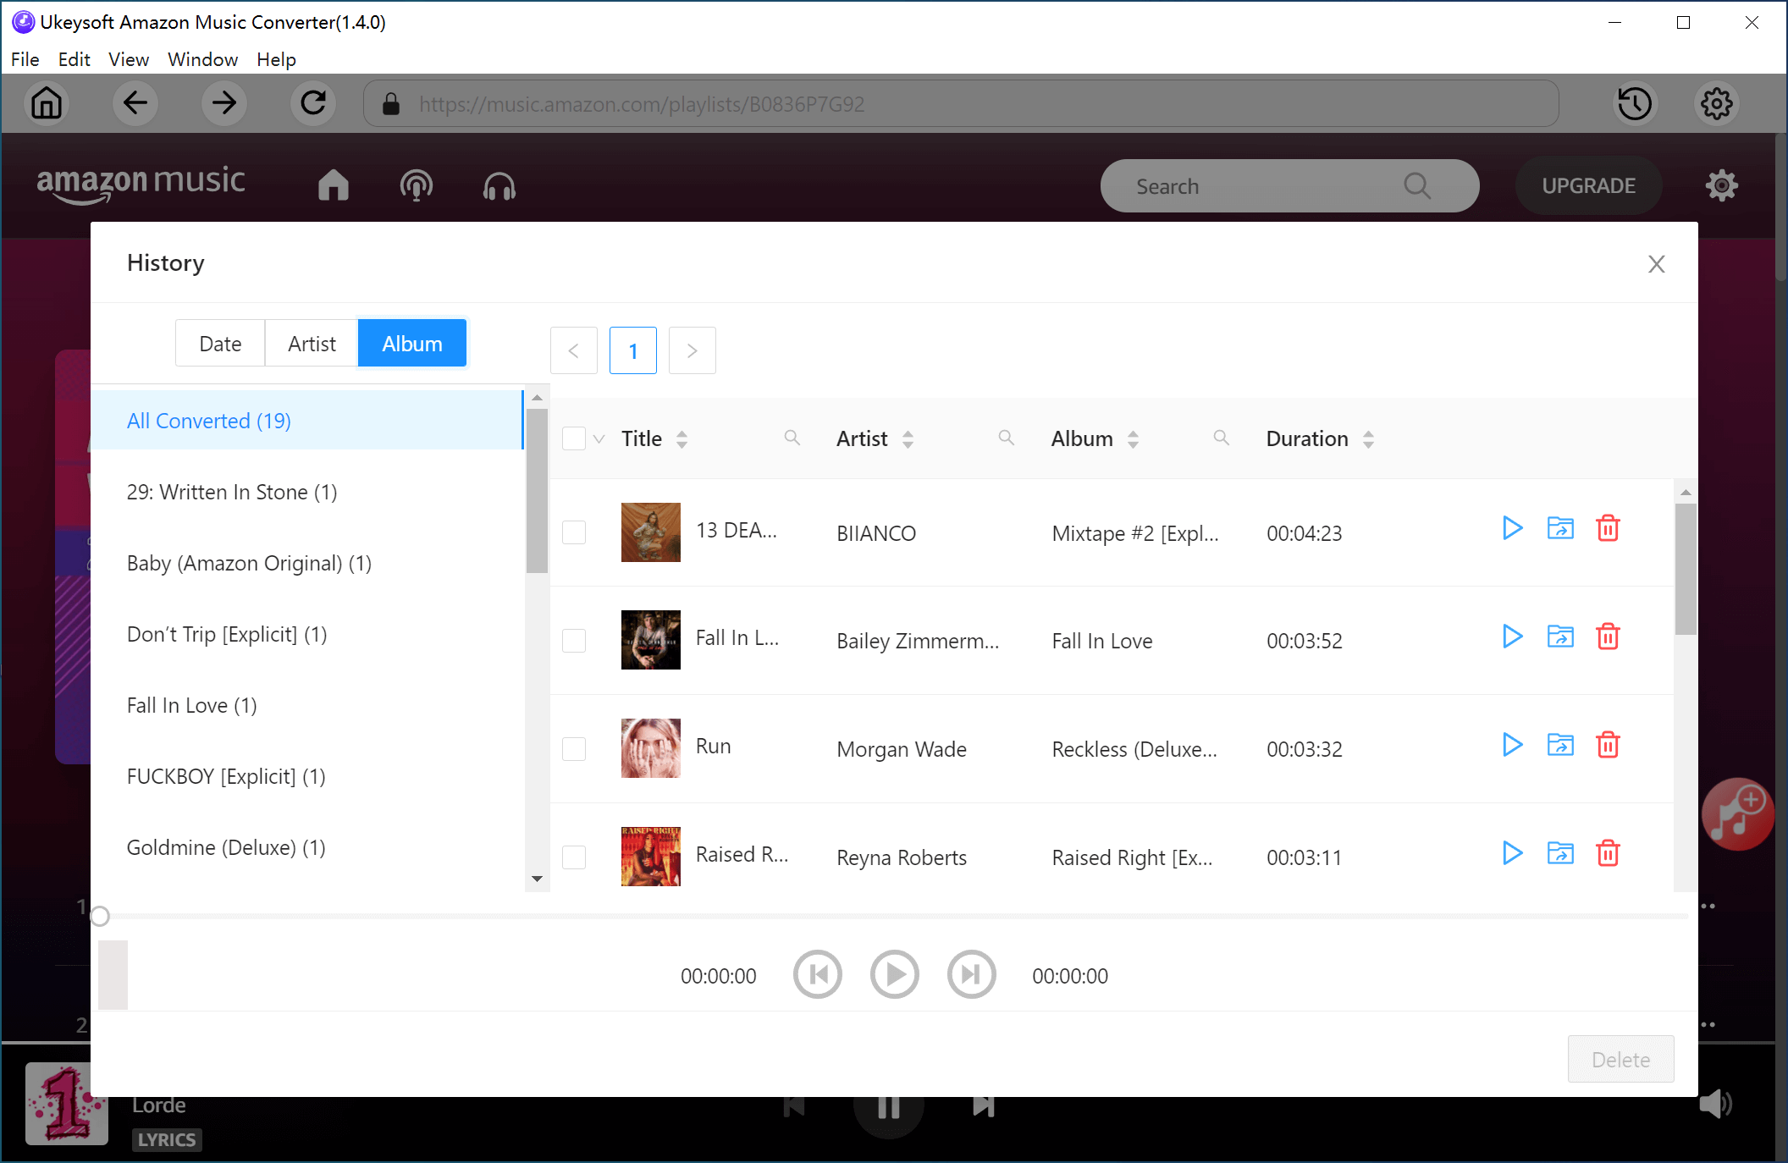Image resolution: width=1788 pixels, height=1163 pixels.
Task: Switch to the Artist grouping tab
Action: [312, 344]
